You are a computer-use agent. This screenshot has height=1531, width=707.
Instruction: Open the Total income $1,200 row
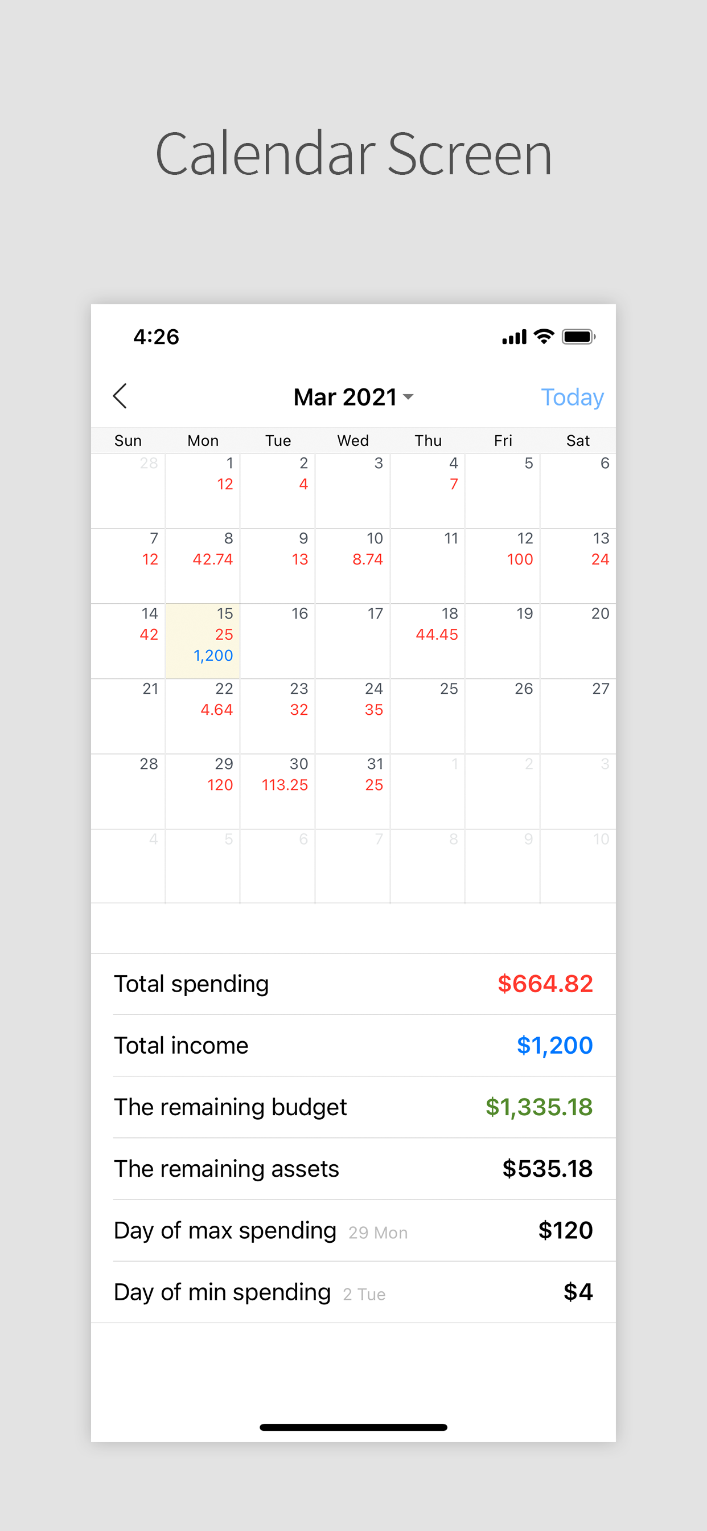point(353,1045)
